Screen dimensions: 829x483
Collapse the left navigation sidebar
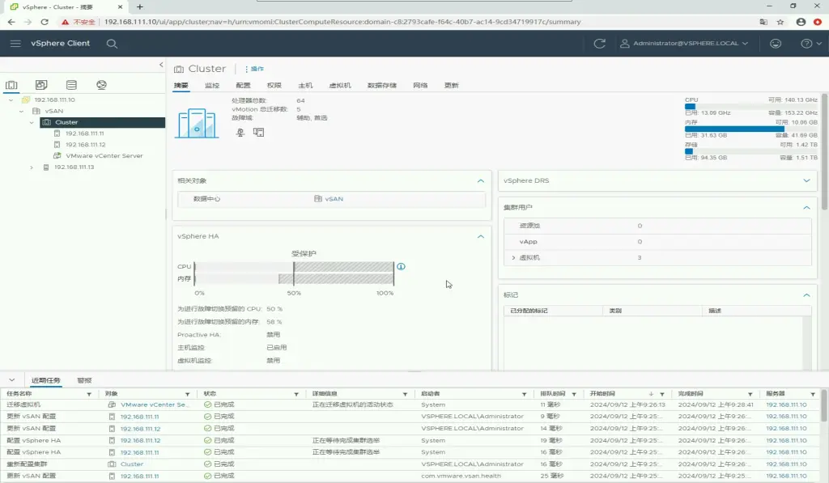[x=160, y=65]
